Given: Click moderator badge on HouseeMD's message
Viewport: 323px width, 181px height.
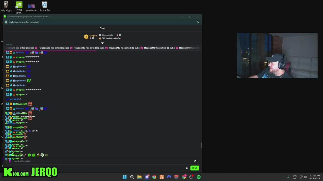Looking at the screenshot, I should 8,104.
